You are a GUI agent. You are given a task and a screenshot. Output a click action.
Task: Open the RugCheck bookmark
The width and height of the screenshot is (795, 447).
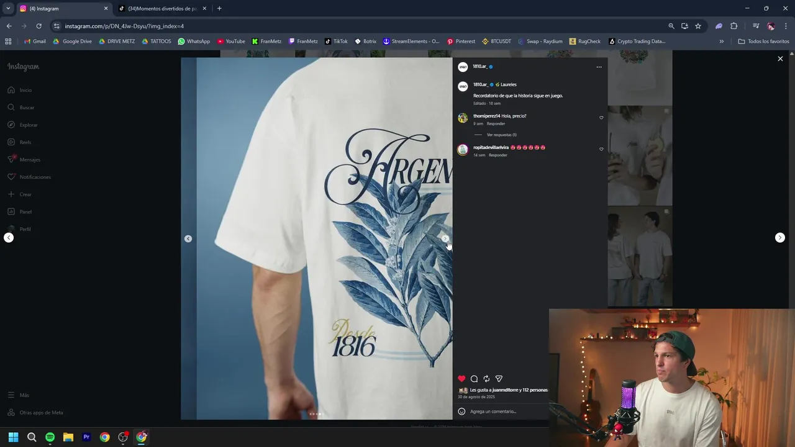pyautogui.click(x=584, y=42)
